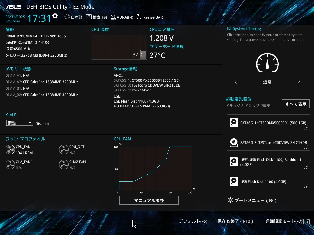Grab drag handle on SATA6G_1 boot entry
314x235 pixels.
(x=306, y=128)
